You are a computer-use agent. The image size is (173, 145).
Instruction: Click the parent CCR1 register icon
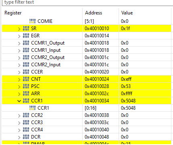(x=26, y=101)
